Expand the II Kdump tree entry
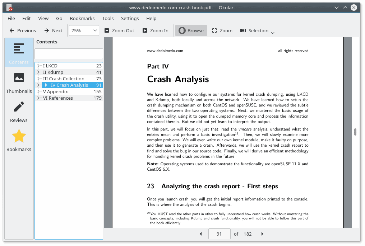 (x=38, y=72)
